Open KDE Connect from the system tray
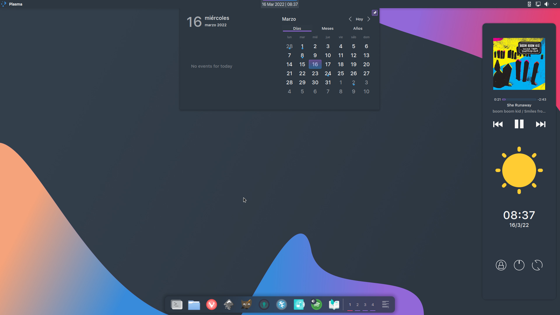 [x=529, y=4]
